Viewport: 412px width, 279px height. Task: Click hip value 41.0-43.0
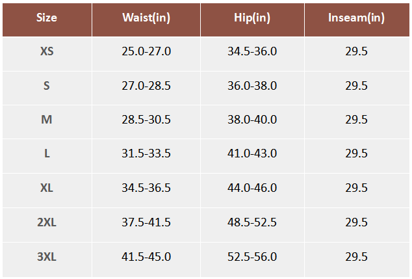252,153
